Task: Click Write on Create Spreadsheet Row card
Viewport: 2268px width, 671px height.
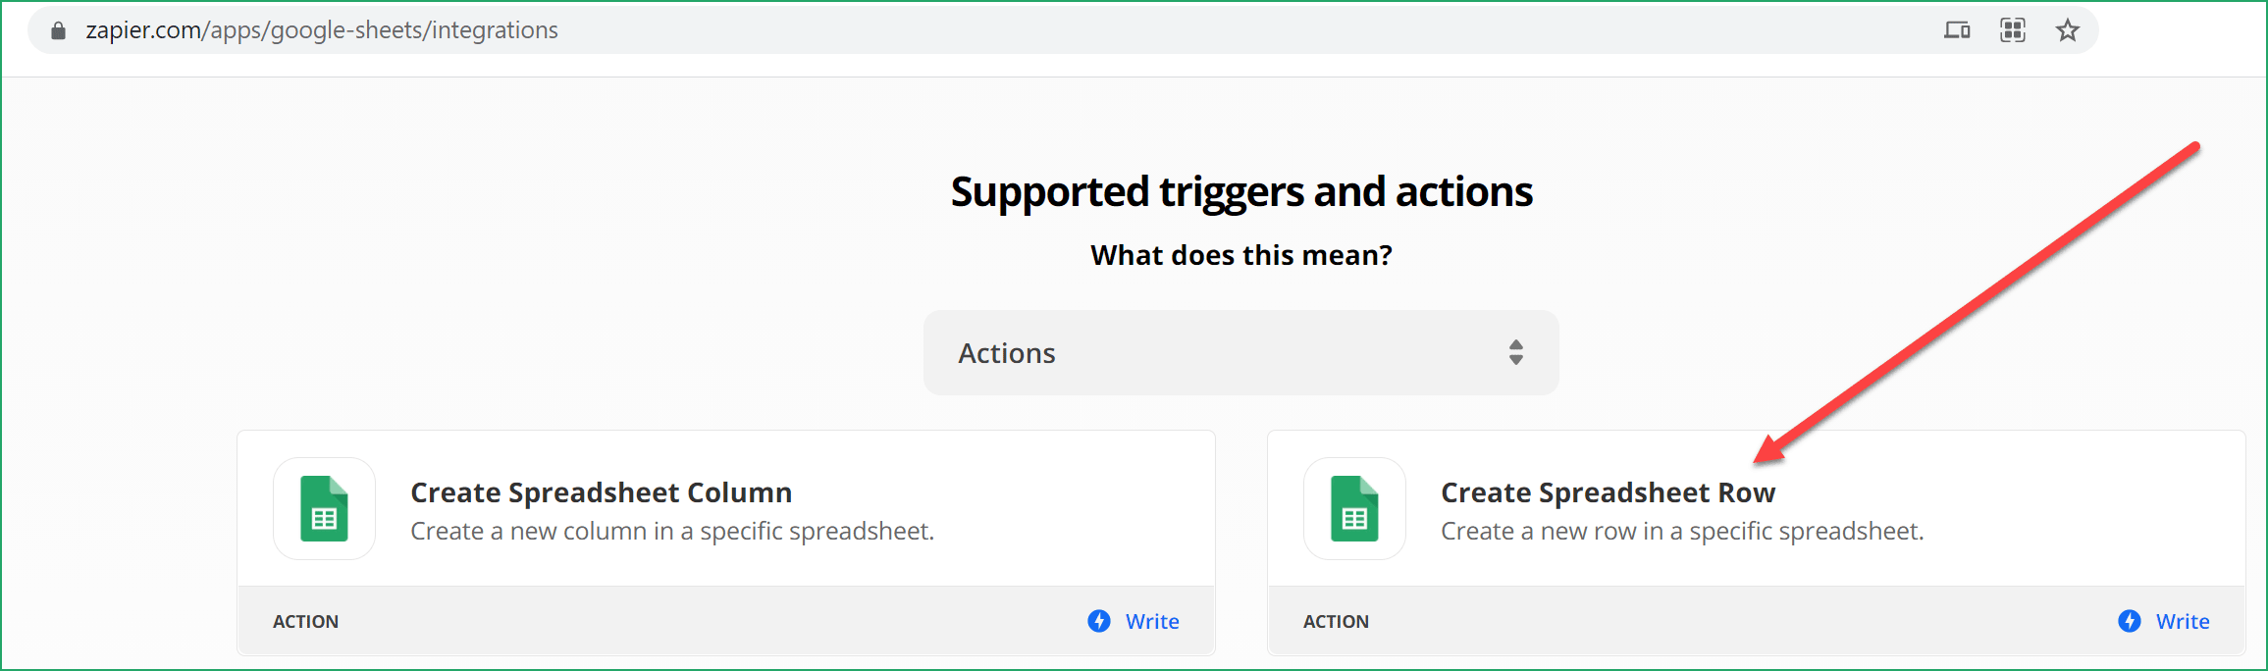Action: tap(2183, 621)
